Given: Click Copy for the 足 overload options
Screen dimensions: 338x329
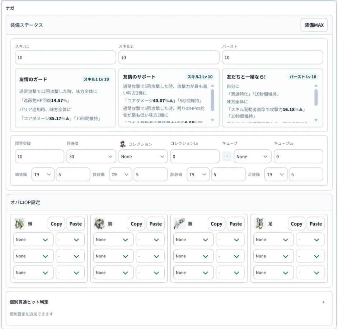Looking at the screenshot, I should pyautogui.click(x=296, y=224).
